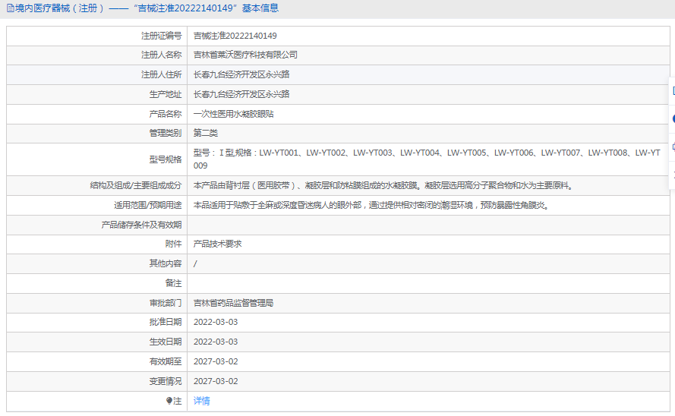Click the document icon beside the page title

(x=10, y=8)
